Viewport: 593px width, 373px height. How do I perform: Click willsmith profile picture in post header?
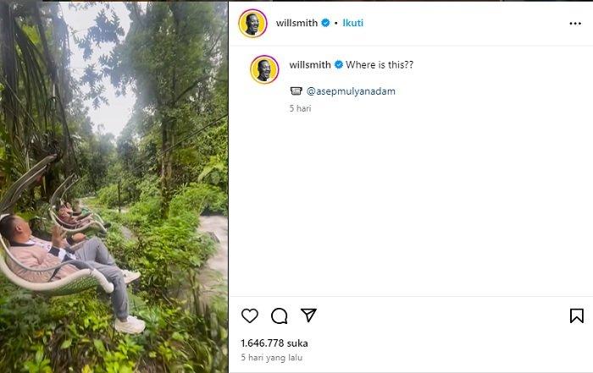coord(252,23)
